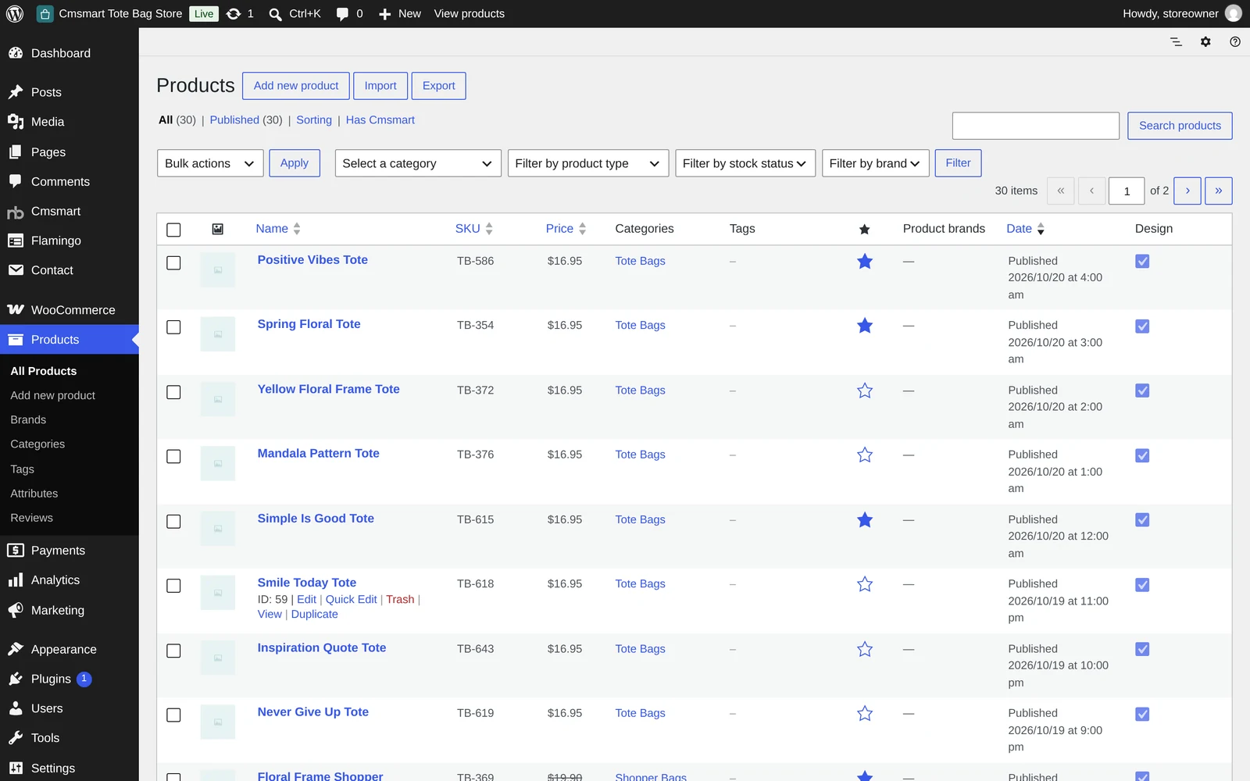Open the settings gear icon at top right
Screen dimensions: 1250x781
[x=1205, y=41]
